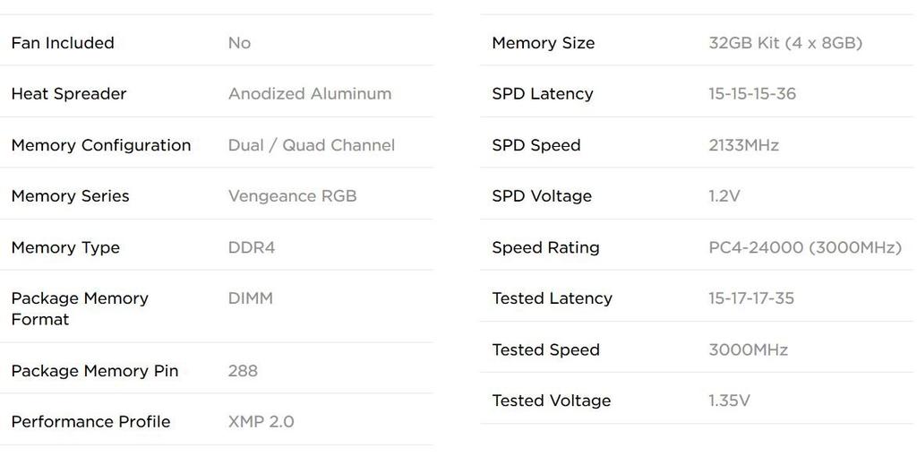The width and height of the screenshot is (917, 474).
Task: Click the SPD Latency value 15-15-15-36
Action: 752,94
